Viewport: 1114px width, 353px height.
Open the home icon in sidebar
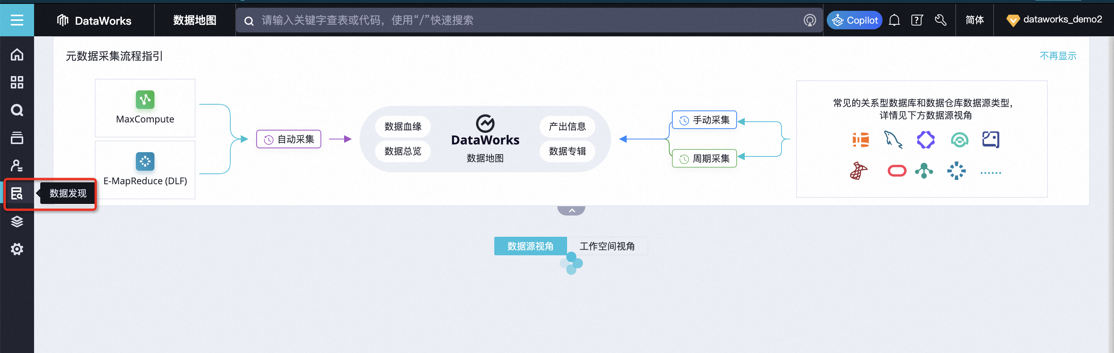(x=17, y=54)
